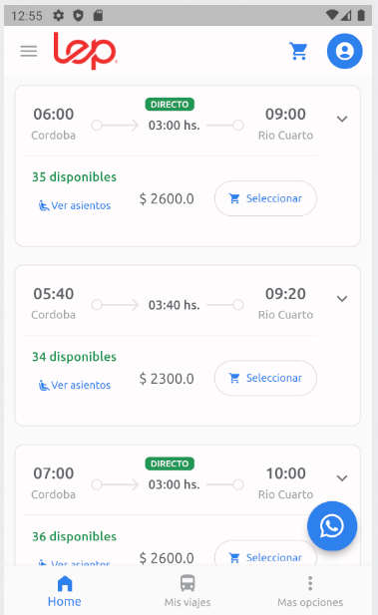
Task: View seats for the 34 disponibles trip
Action: click(x=75, y=385)
